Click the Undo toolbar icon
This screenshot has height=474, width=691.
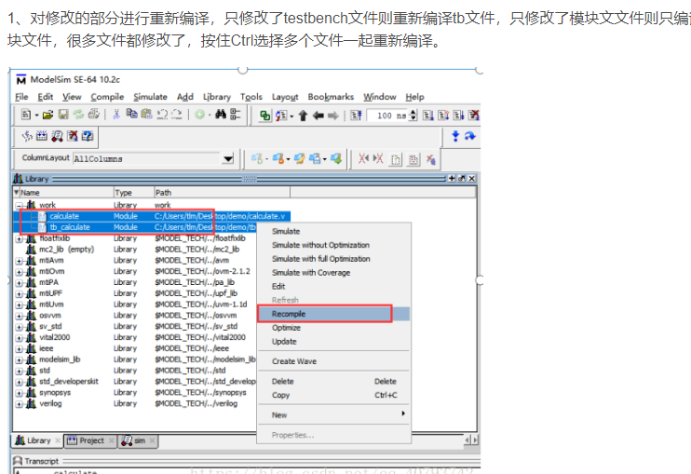tap(162, 115)
